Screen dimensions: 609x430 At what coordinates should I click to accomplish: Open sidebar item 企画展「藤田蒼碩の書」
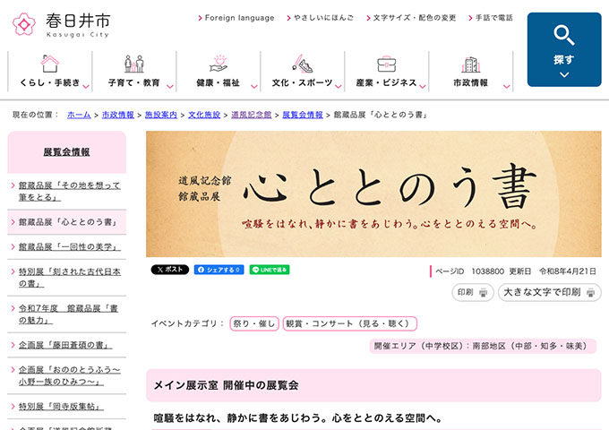(x=65, y=345)
